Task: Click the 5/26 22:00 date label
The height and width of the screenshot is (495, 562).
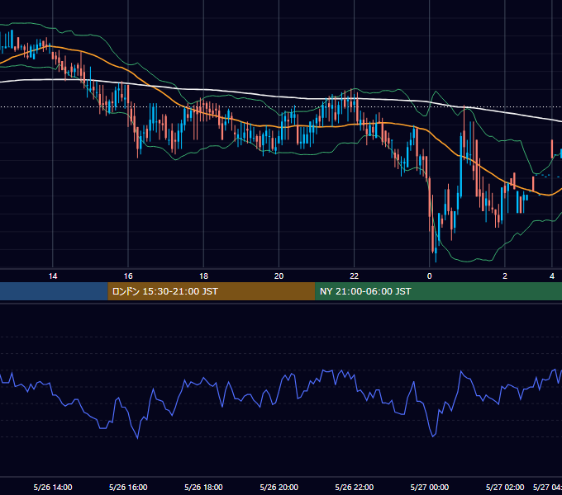Action: point(354,487)
